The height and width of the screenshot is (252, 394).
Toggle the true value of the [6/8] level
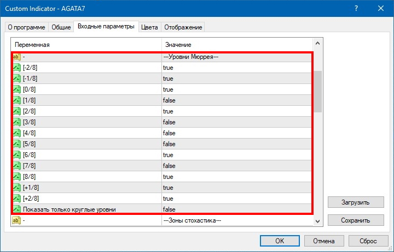[x=168, y=155]
